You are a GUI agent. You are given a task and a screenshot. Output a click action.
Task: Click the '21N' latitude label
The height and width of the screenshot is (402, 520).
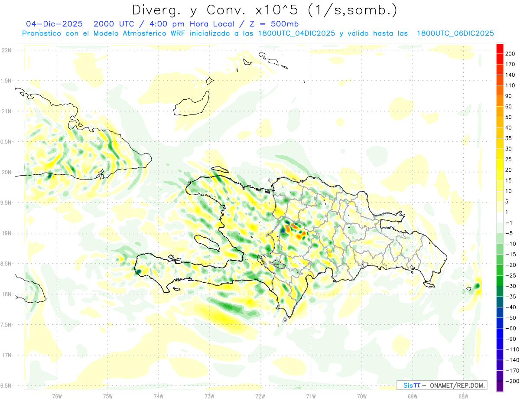tap(6, 111)
